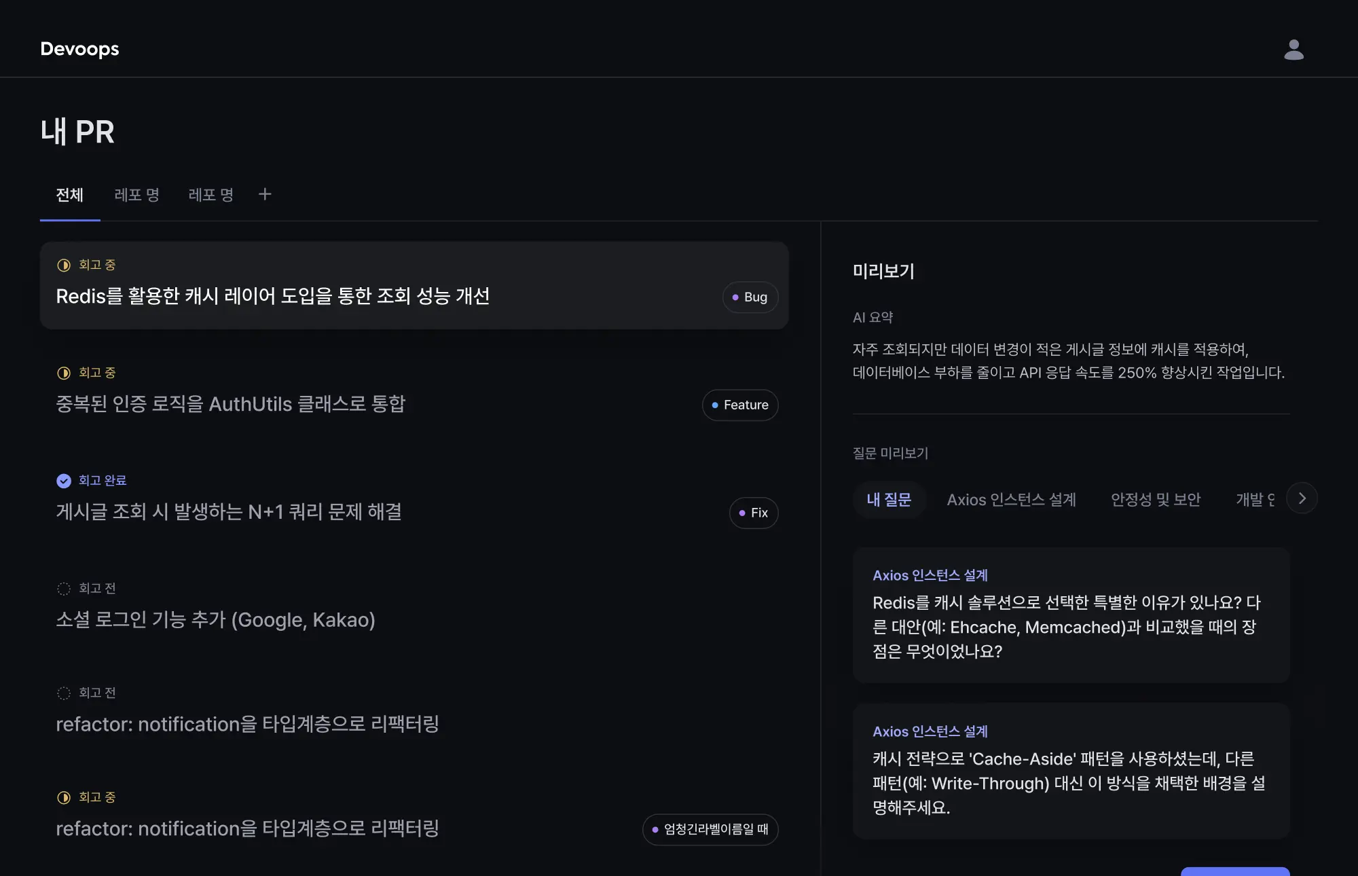Click the Bug badge on the Redis PR
Image resolution: width=1358 pixels, height=876 pixels.
tap(750, 297)
